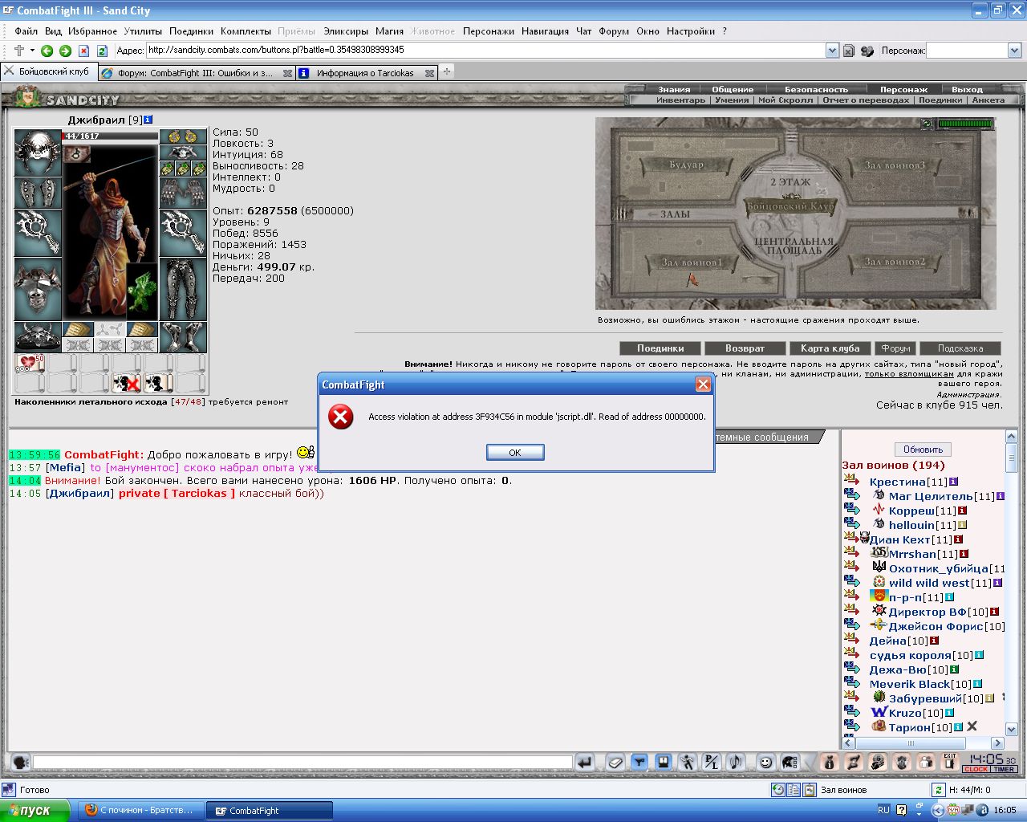Open the Навигация menu

point(545,31)
